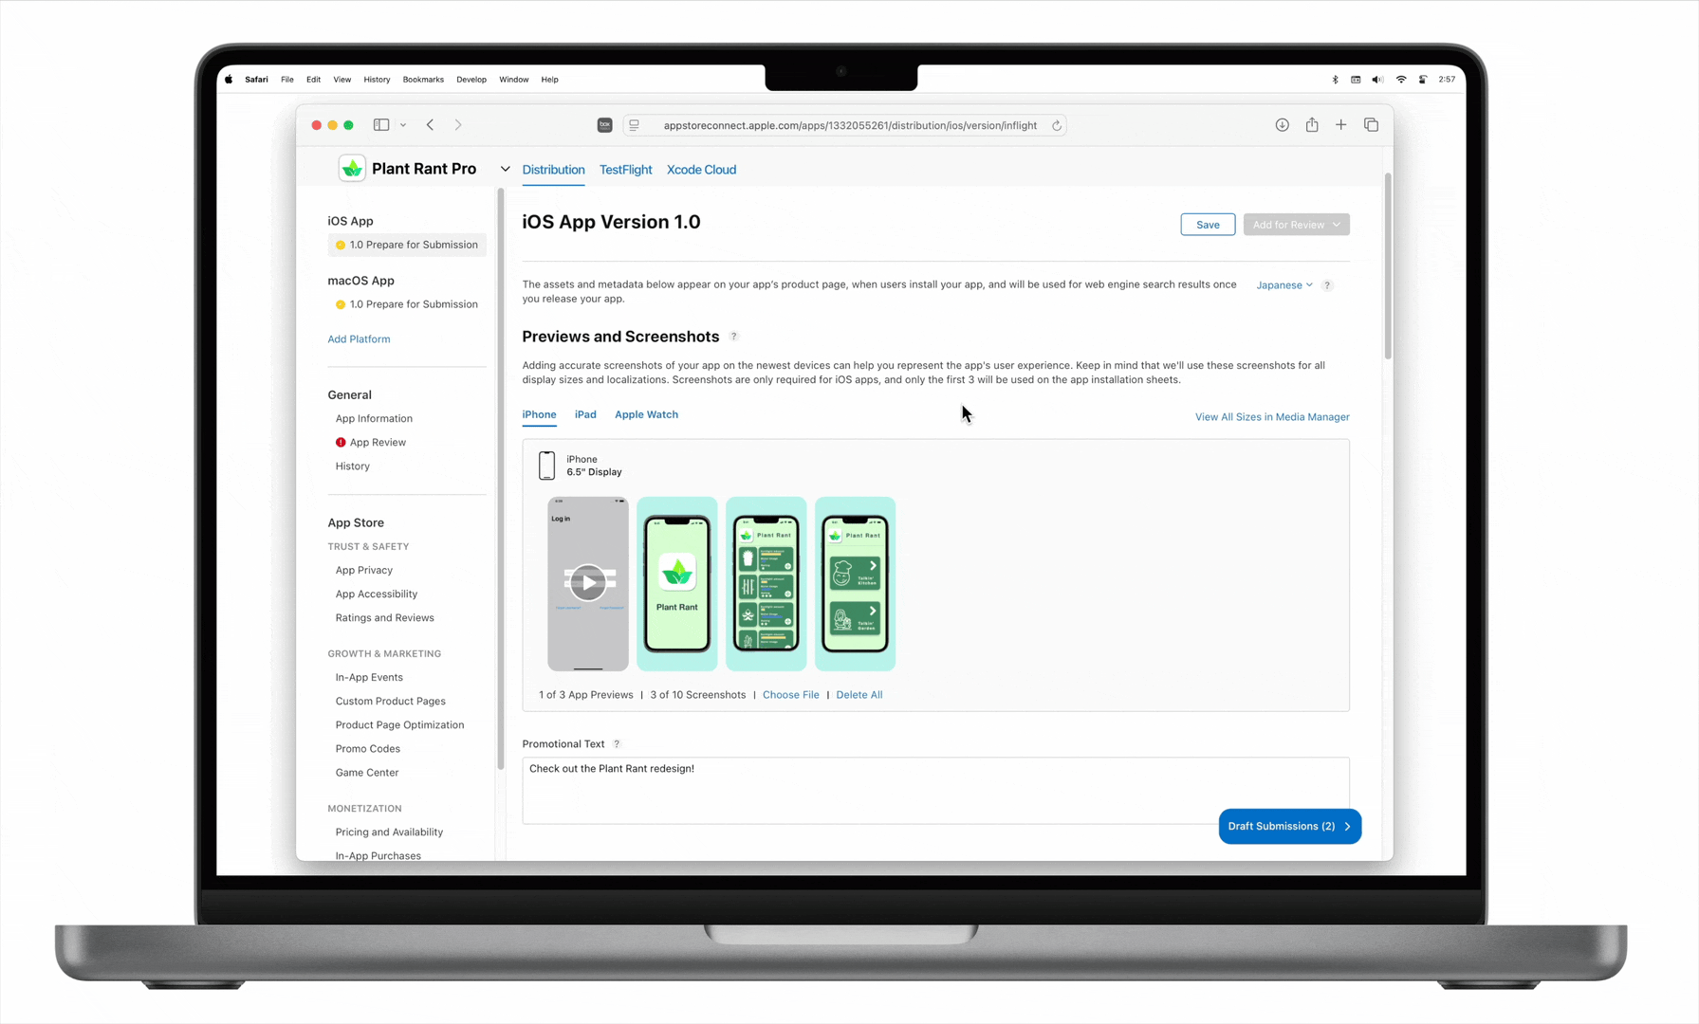The height and width of the screenshot is (1024, 1699).
Task: Click the Choose File link
Action: [791, 695]
